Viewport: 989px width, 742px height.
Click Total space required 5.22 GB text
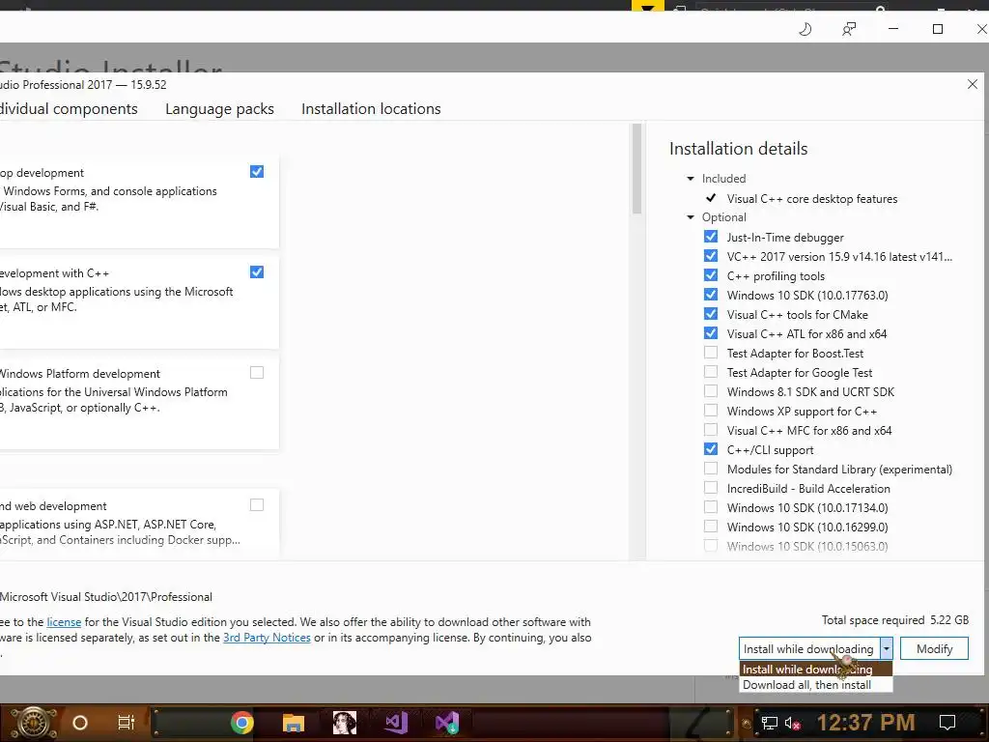click(x=895, y=620)
